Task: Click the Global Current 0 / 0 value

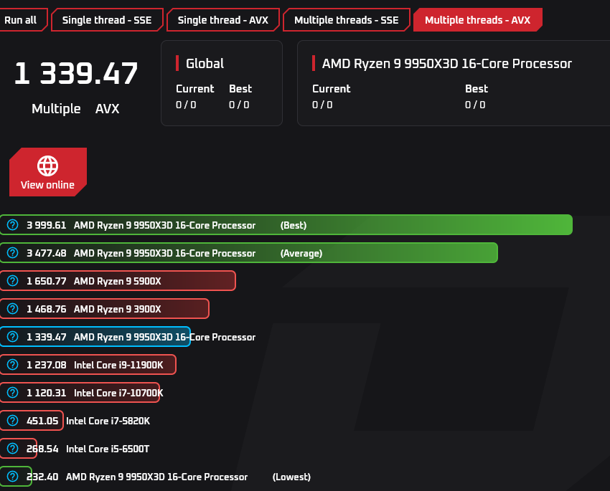Action: click(x=186, y=105)
